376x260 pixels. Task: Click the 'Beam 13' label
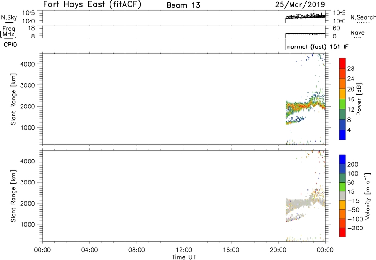point(183,5)
